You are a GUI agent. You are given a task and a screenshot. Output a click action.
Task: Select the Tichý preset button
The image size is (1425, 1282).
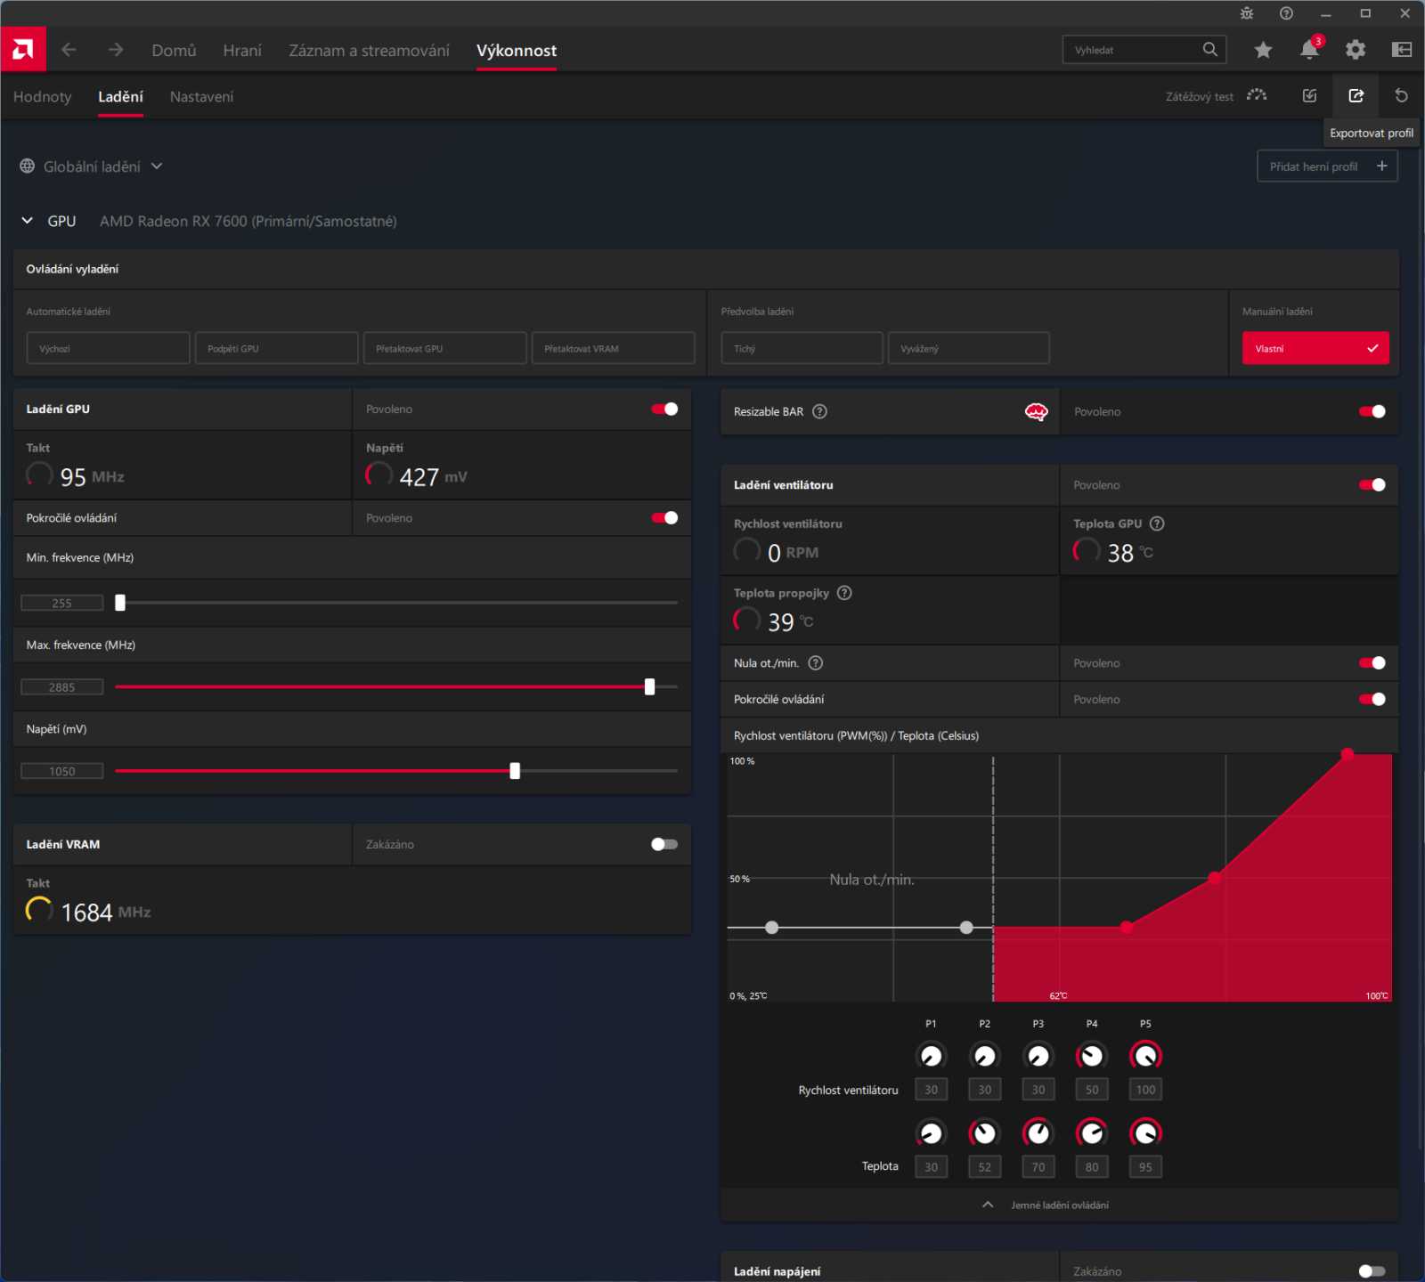[802, 348]
